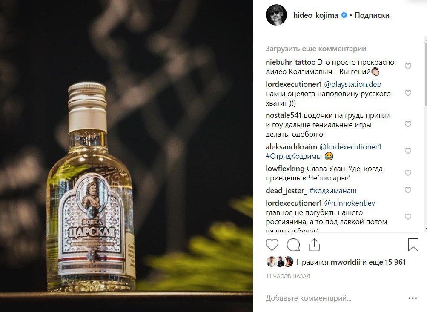Like the lowflexking comment about Чебоксары
Viewport: 427px width, 312px height.
[x=408, y=173]
